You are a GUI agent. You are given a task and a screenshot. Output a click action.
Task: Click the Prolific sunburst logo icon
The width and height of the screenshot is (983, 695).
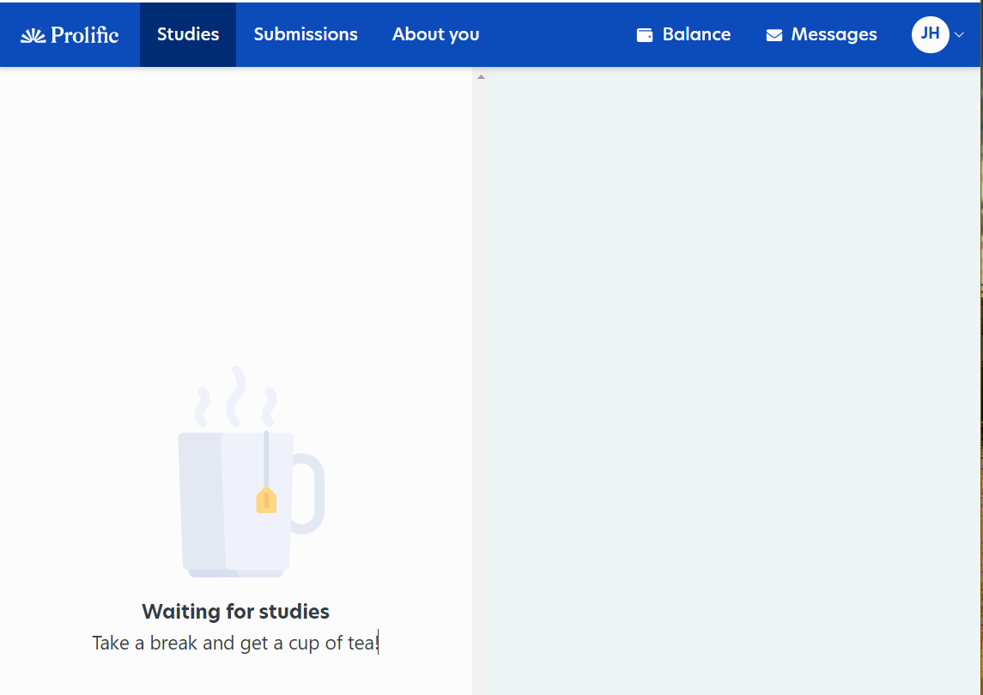pyautogui.click(x=33, y=35)
